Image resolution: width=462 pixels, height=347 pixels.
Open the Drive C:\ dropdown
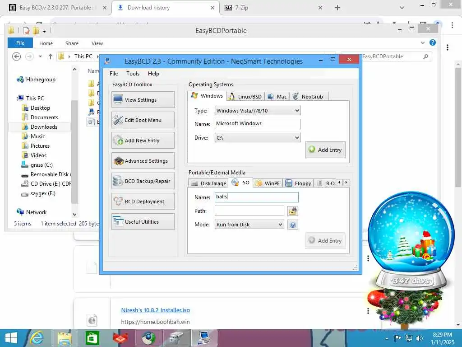(x=258, y=138)
